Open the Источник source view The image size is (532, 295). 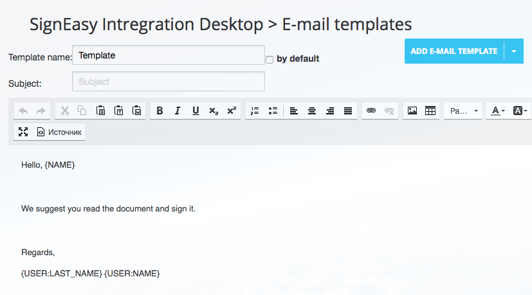click(59, 132)
